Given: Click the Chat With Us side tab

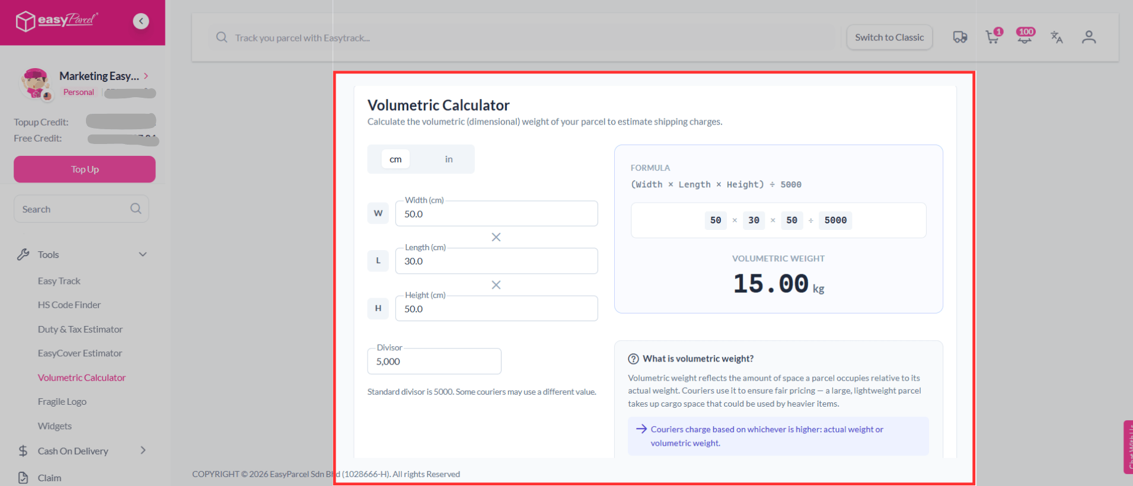Looking at the screenshot, I should [x=1128, y=447].
